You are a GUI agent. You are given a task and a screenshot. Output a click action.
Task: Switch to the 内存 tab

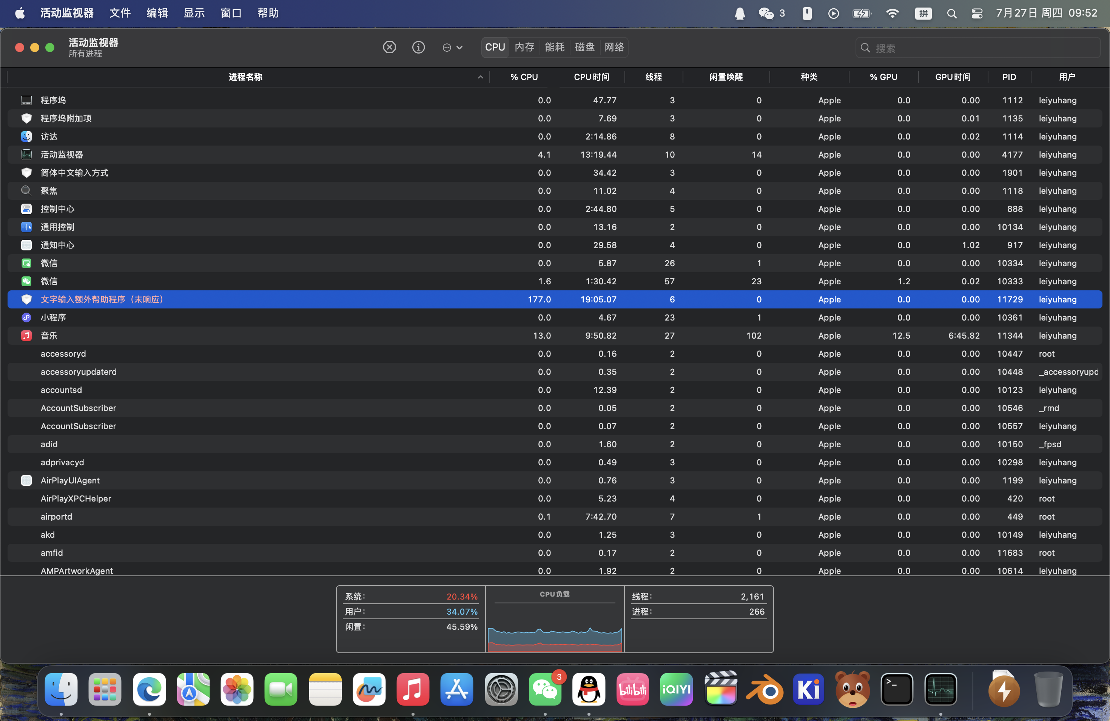tap(524, 47)
